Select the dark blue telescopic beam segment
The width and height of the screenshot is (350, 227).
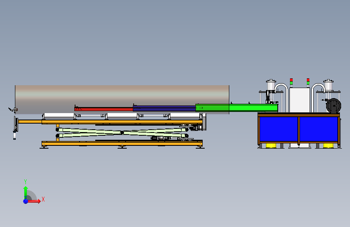coord(164,108)
